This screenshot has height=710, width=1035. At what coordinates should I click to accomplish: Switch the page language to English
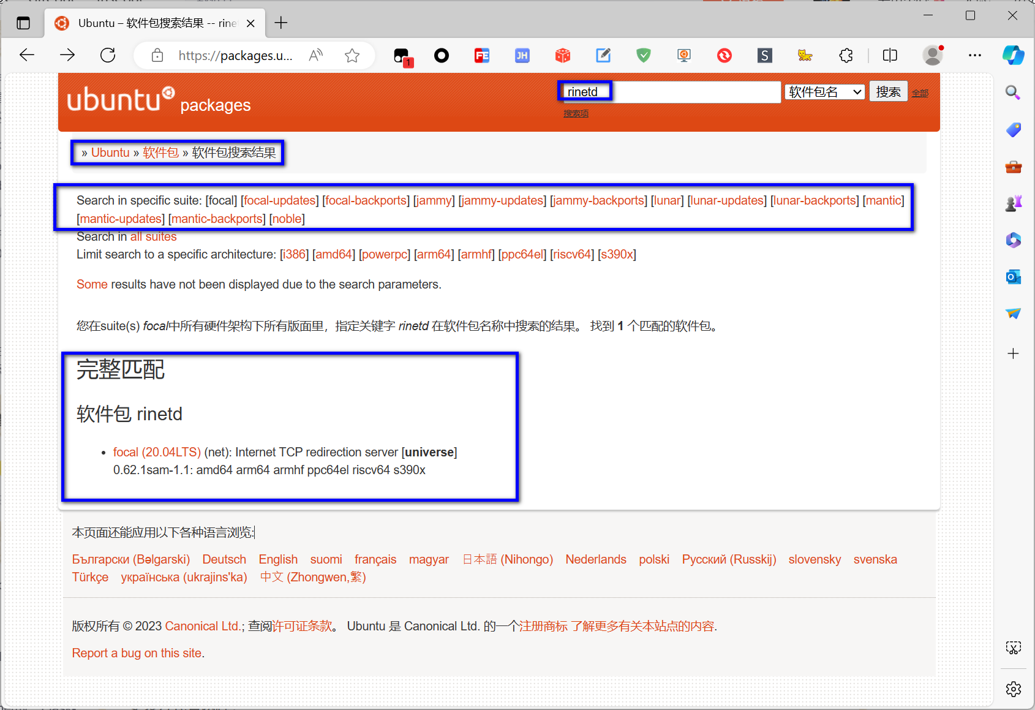click(x=278, y=559)
